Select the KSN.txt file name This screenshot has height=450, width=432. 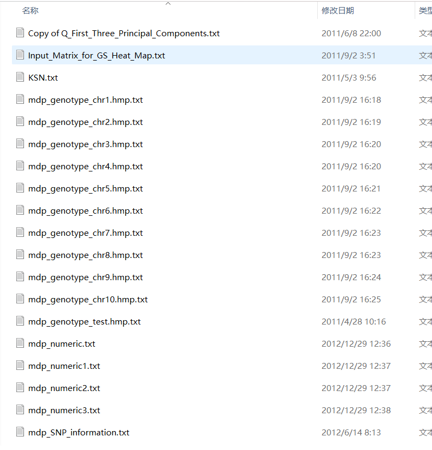point(43,78)
